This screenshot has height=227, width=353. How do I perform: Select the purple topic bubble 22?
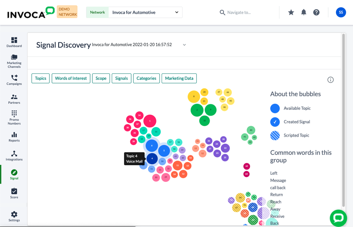point(225,148)
